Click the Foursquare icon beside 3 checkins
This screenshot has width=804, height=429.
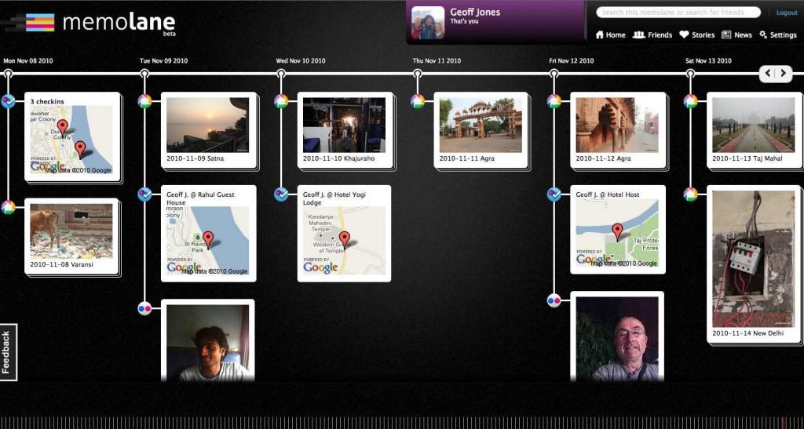tap(8, 101)
